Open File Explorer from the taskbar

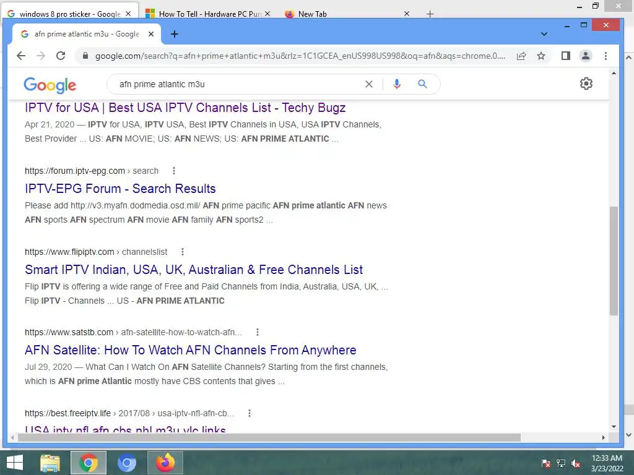click(x=50, y=463)
